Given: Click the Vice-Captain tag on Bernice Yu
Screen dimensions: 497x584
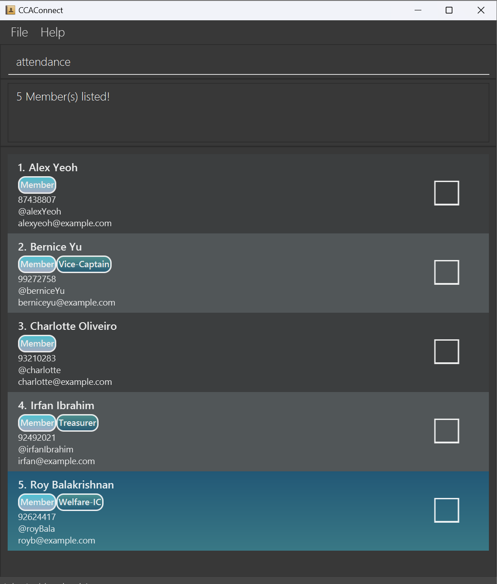Looking at the screenshot, I should (84, 265).
